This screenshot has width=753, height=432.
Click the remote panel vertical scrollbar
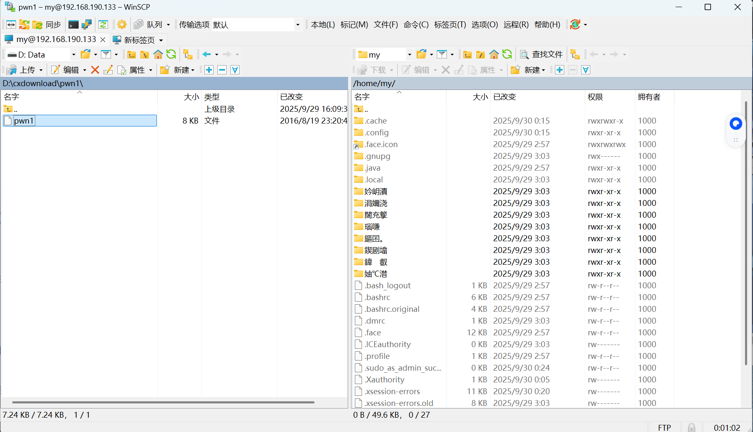[746, 233]
